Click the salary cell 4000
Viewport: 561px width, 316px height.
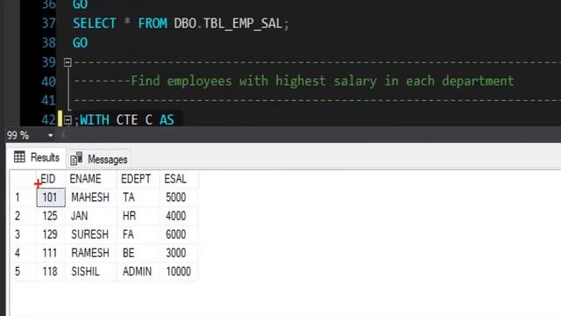[178, 216]
